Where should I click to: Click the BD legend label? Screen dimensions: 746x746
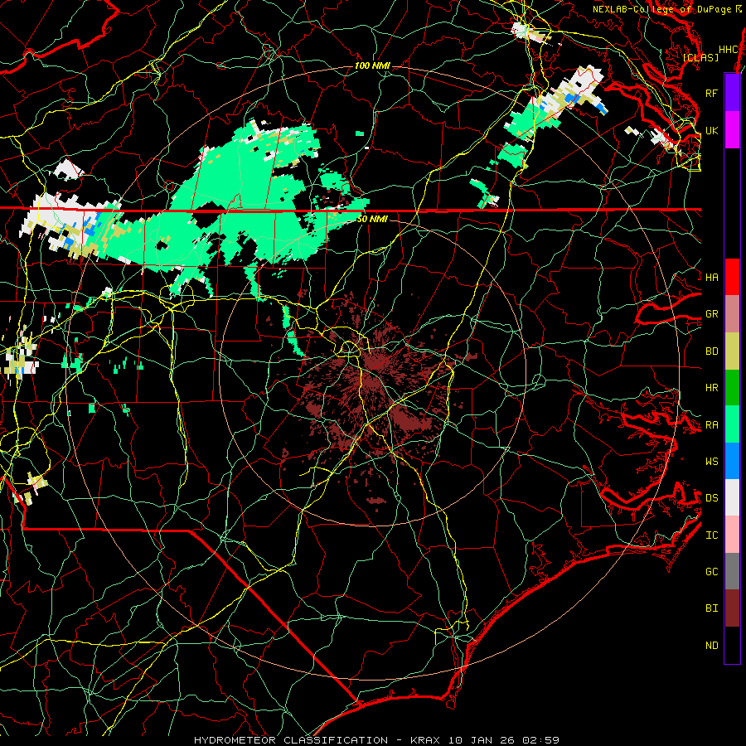(712, 351)
